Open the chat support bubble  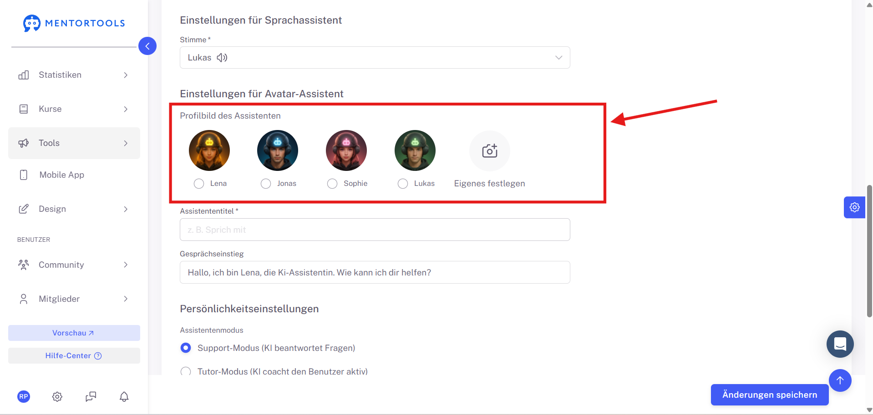pyautogui.click(x=840, y=344)
